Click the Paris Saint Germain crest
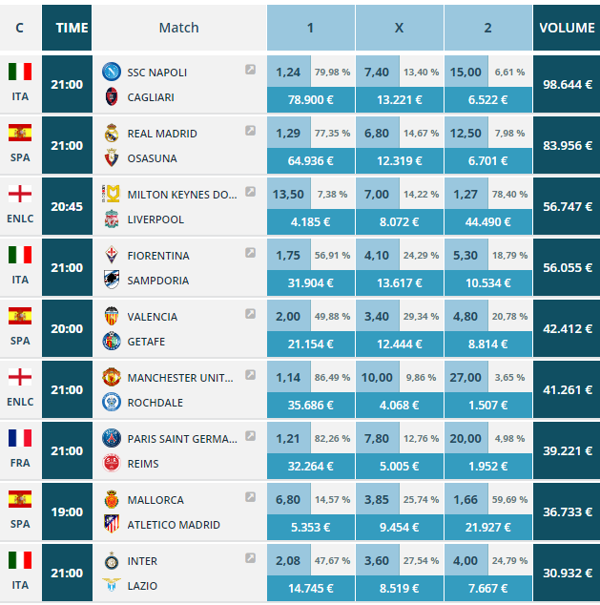600x605 pixels. 111,439
